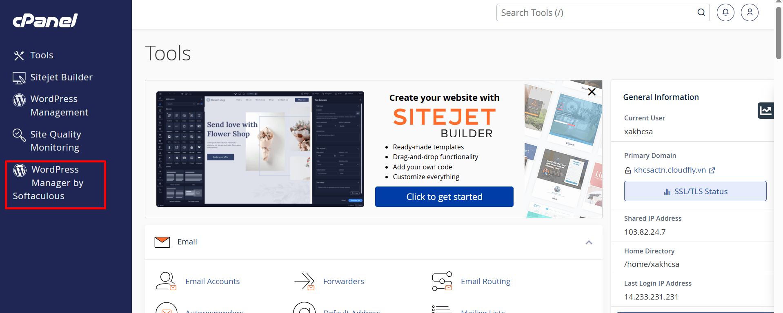Click the cPanel logo

pyautogui.click(x=45, y=20)
